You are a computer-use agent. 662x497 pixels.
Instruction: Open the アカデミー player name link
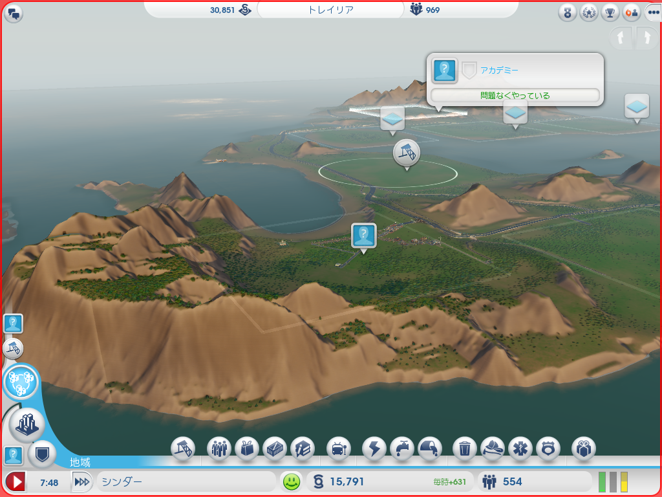click(499, 71)
